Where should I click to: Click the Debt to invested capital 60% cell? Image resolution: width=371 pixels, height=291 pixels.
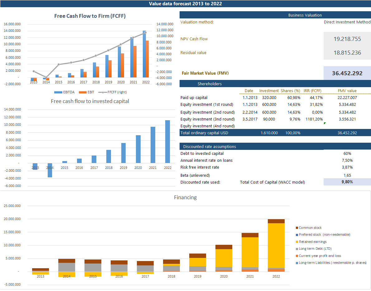point(347,154)
